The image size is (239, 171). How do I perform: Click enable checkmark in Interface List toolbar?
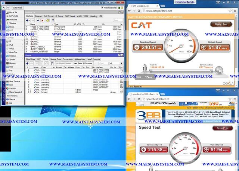38,20
